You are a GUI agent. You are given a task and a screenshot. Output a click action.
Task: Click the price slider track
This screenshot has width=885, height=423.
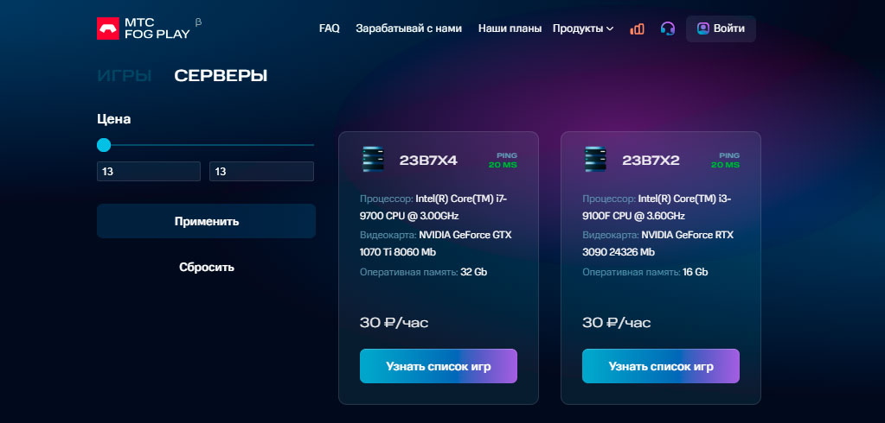[205, 145]
